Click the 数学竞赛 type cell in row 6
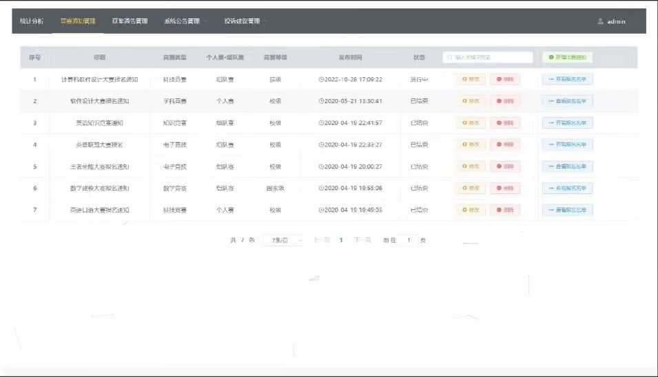 (x=174, y=188)
